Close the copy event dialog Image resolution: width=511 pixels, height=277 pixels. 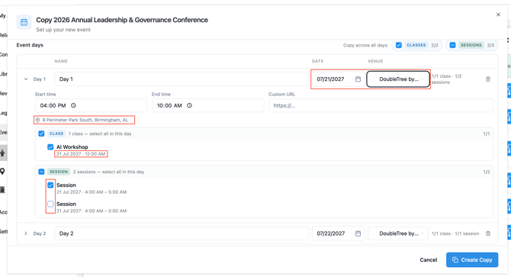[x=498, y=14]
